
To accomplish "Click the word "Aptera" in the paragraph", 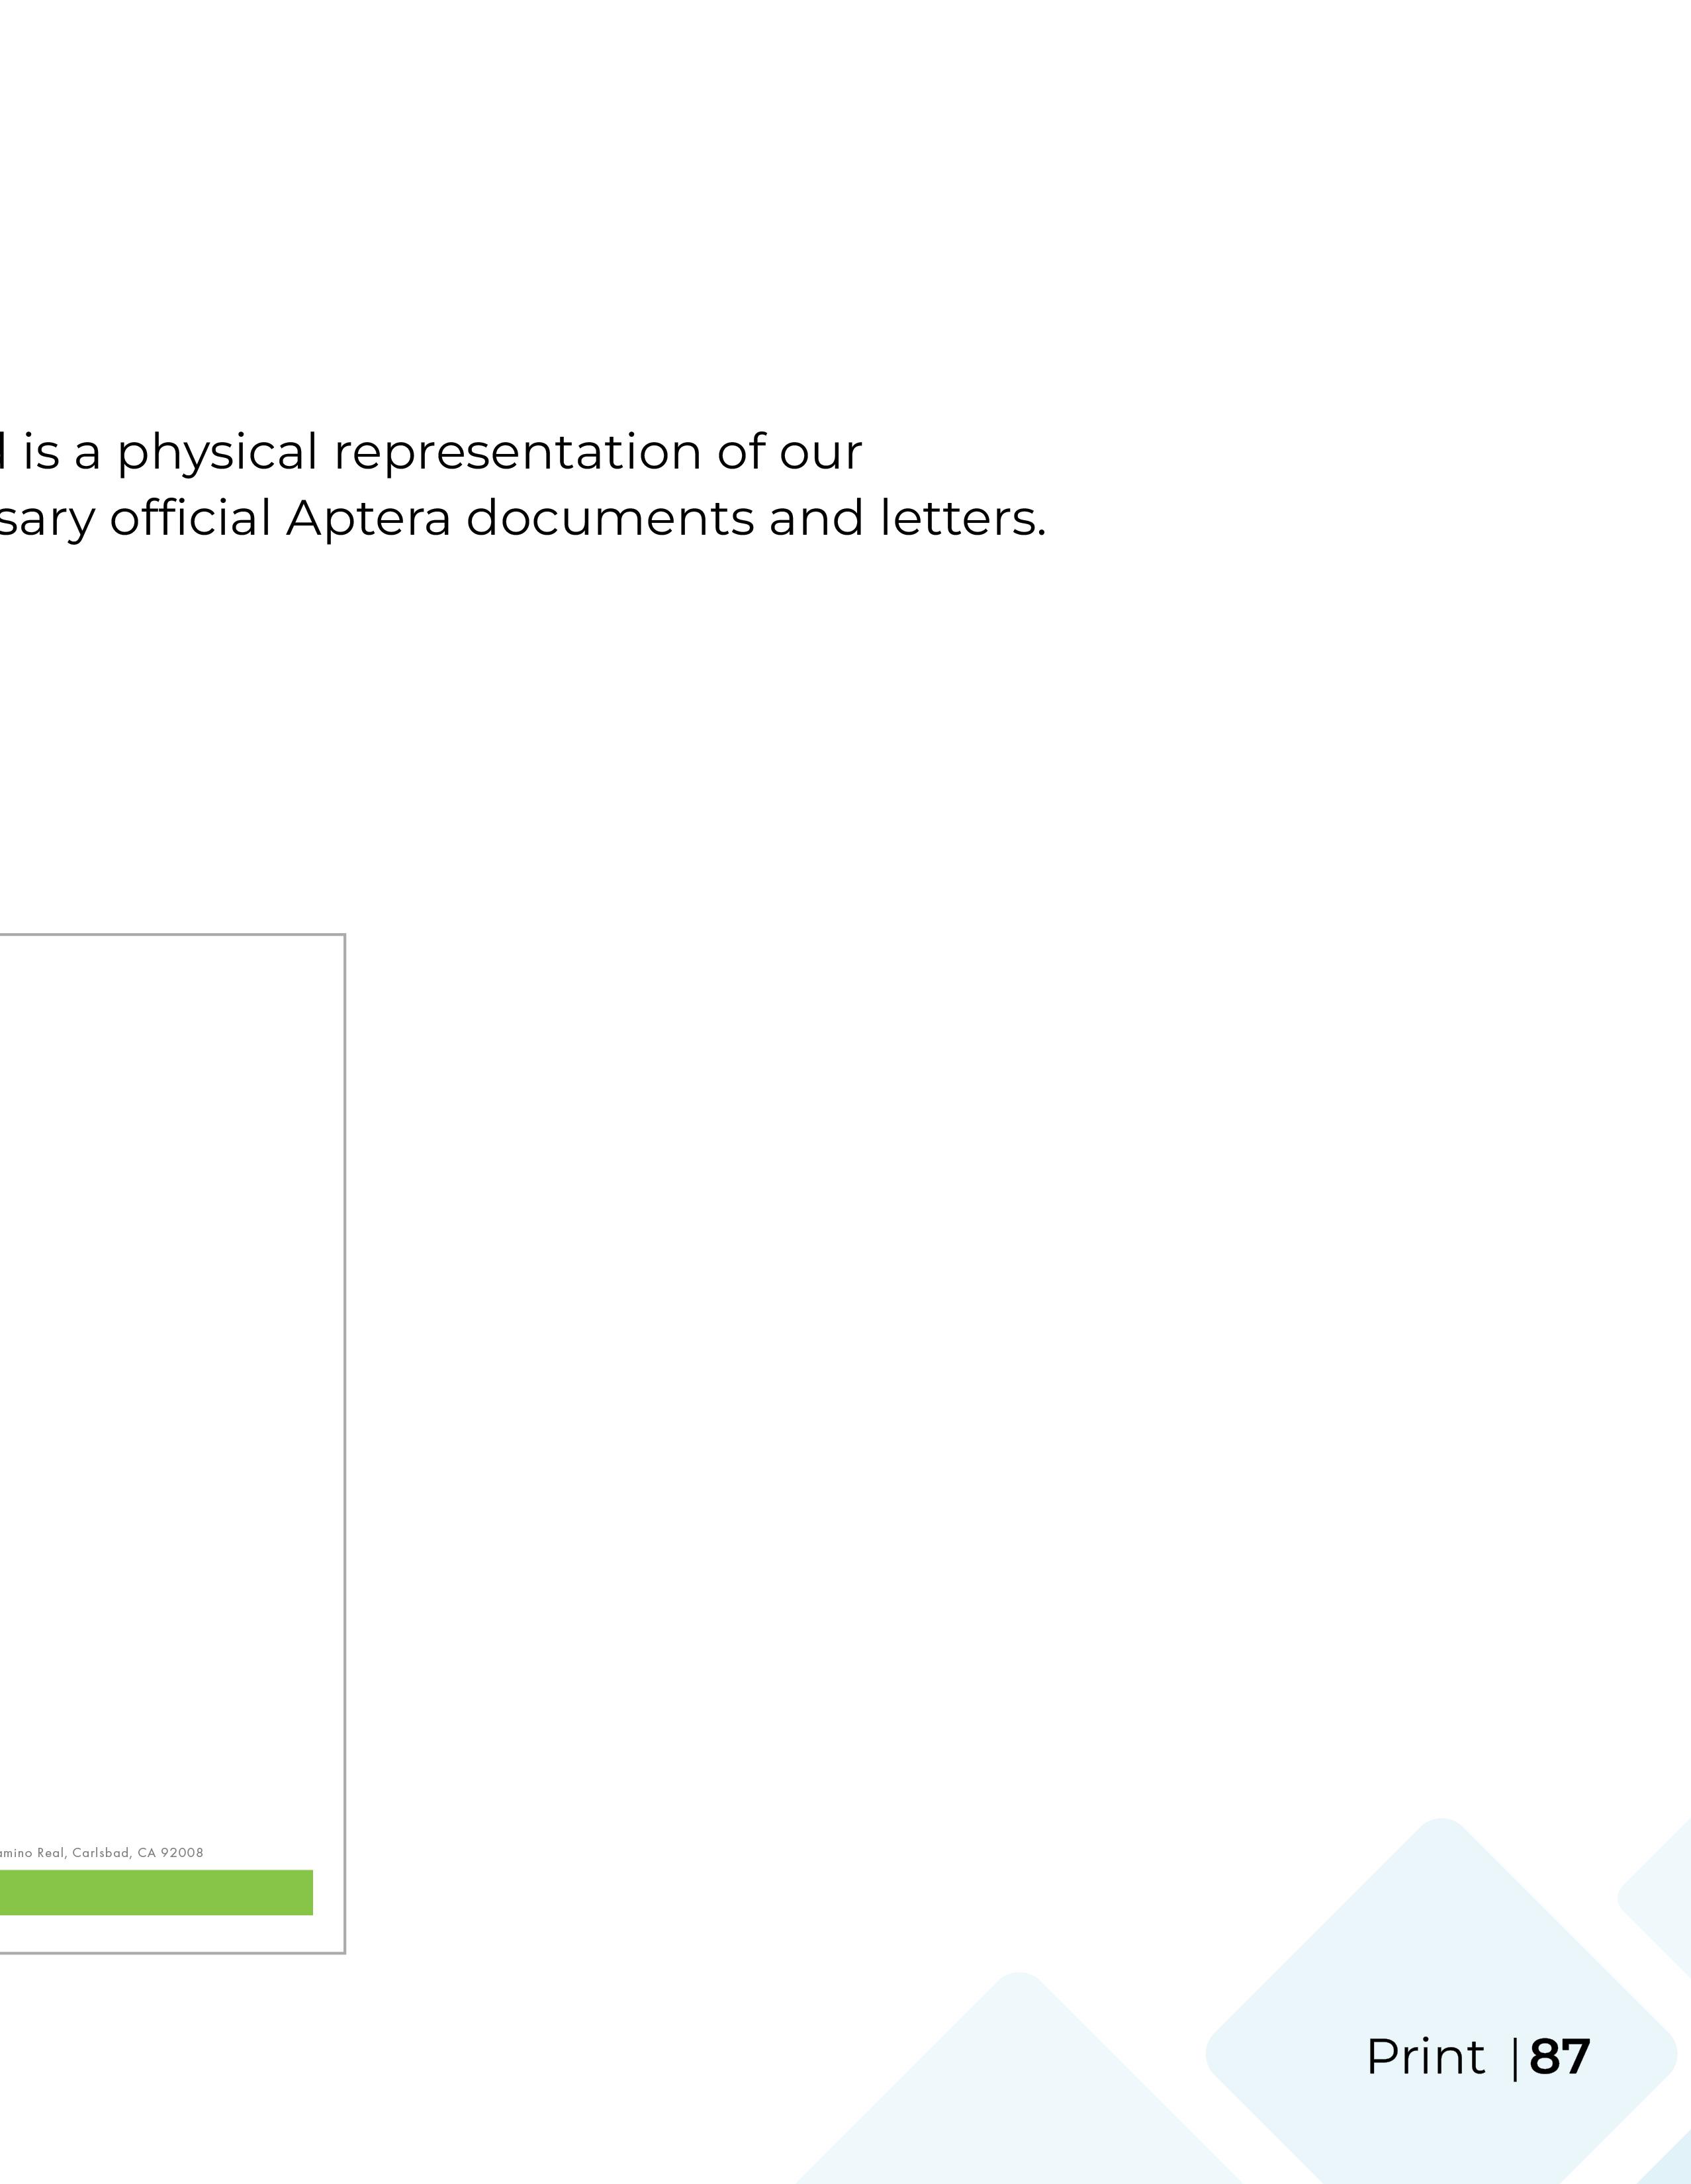I will [x=368, y=518].
